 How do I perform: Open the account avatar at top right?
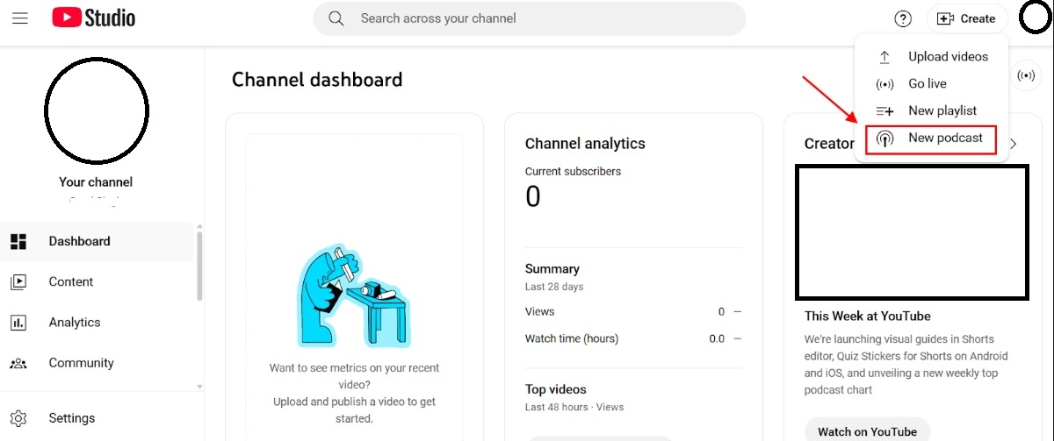coord(1035,18)
